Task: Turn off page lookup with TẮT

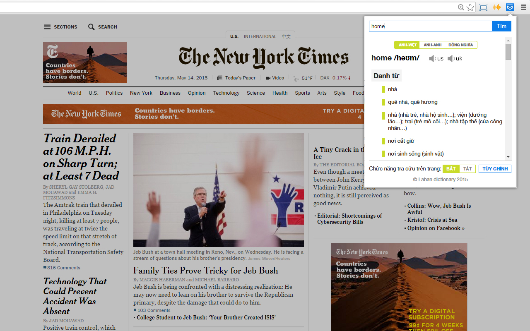Action: pyautogui.click(x=467, y=169)
